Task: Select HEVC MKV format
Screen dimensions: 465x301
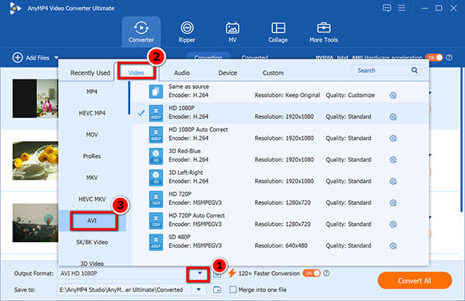Action: (x=92, y=199)
